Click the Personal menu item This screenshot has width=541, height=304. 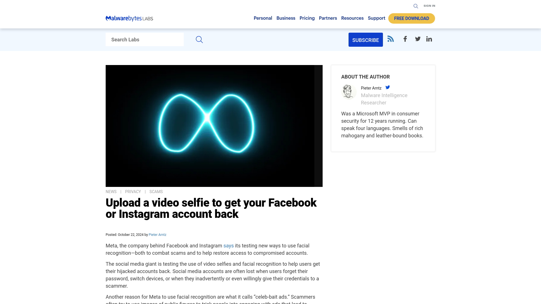263,18
